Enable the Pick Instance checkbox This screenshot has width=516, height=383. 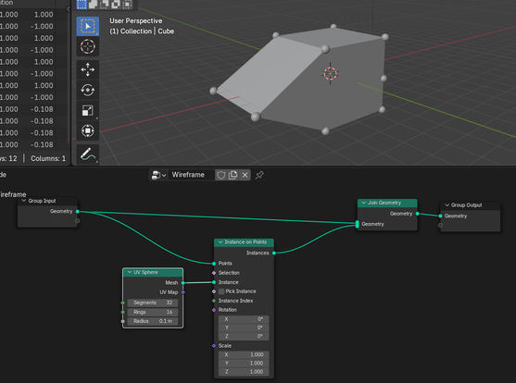point(221,291)
